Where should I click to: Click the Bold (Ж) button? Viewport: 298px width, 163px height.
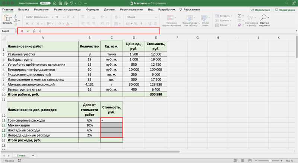(27, 23)
